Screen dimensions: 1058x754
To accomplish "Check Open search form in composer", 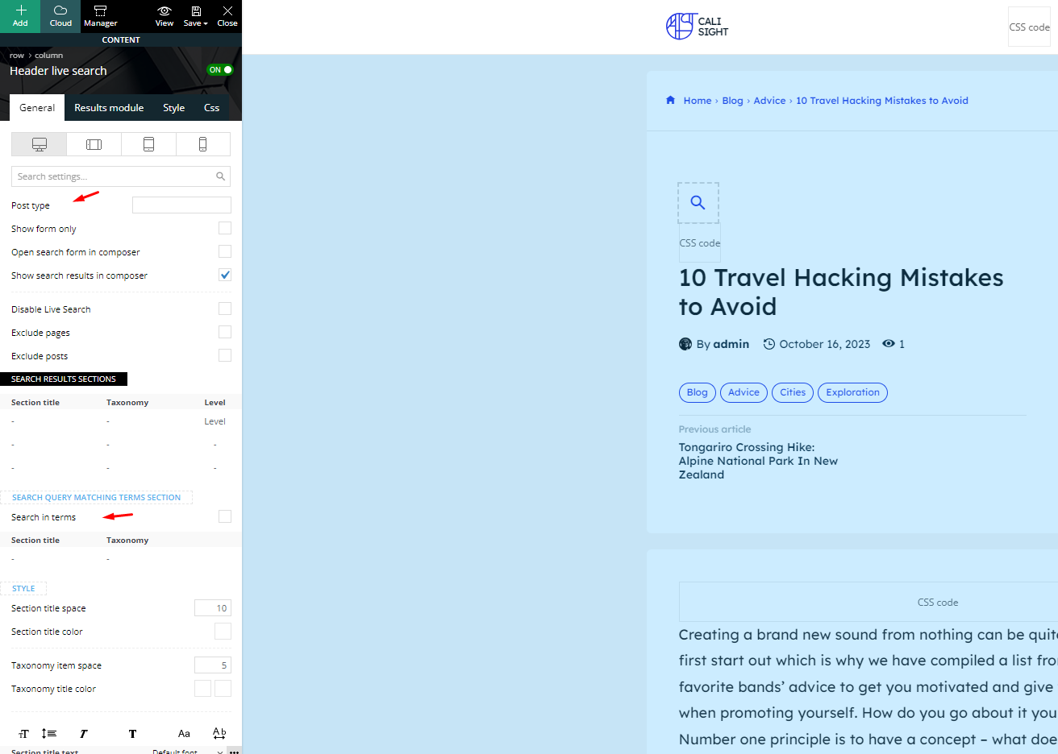I will [225, 251].
